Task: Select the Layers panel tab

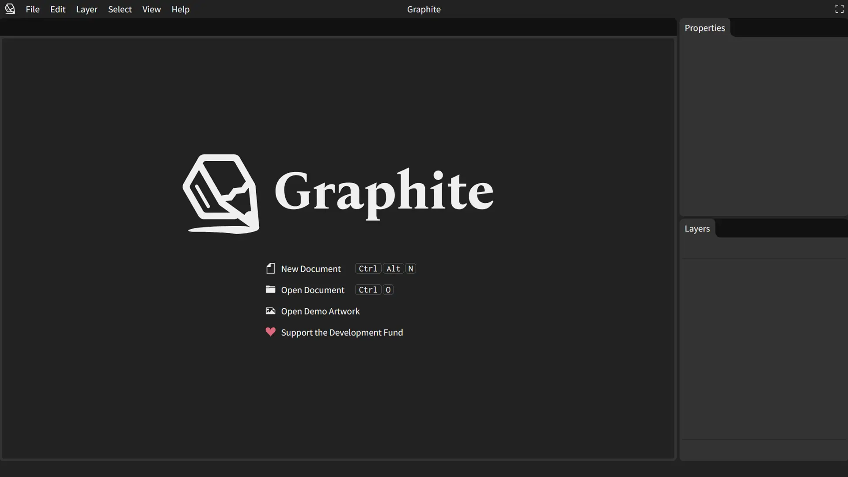Action: pos(697,228)
